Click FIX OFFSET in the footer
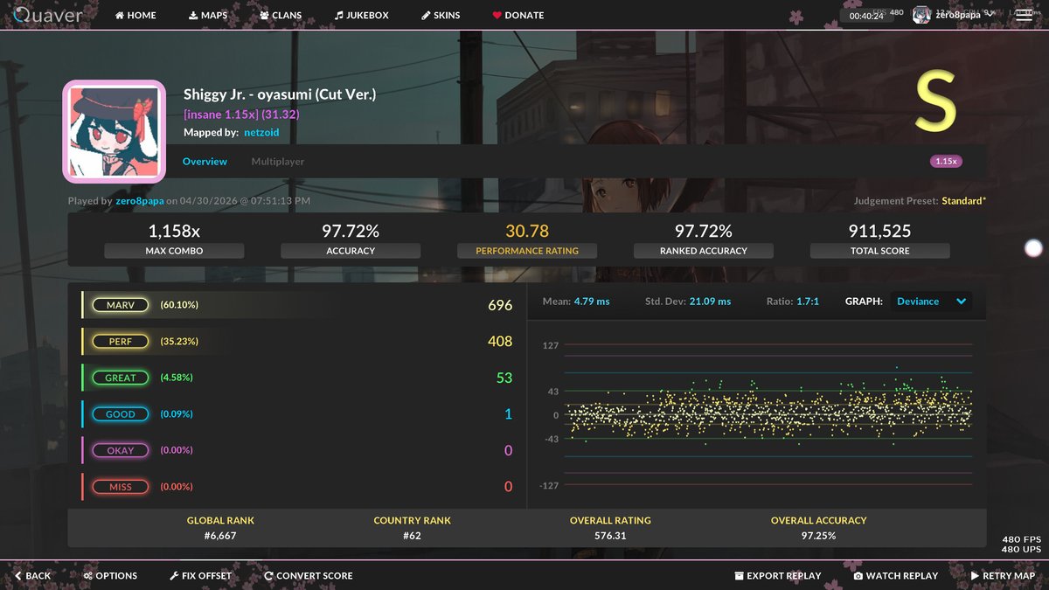The image size is (1049, 590). pos(201,576)
